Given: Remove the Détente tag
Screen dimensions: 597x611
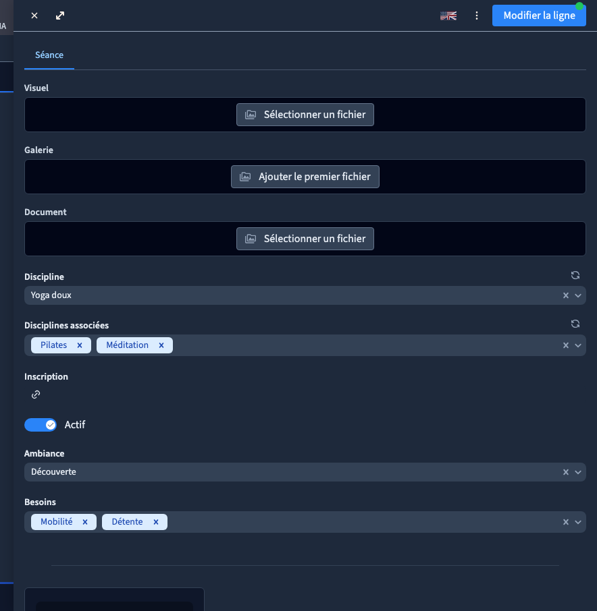Looking at the screenshot, I should pos(156,522).
